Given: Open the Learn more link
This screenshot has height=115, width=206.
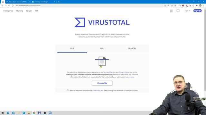Looking at the screenshot, I should pos(130,77).
